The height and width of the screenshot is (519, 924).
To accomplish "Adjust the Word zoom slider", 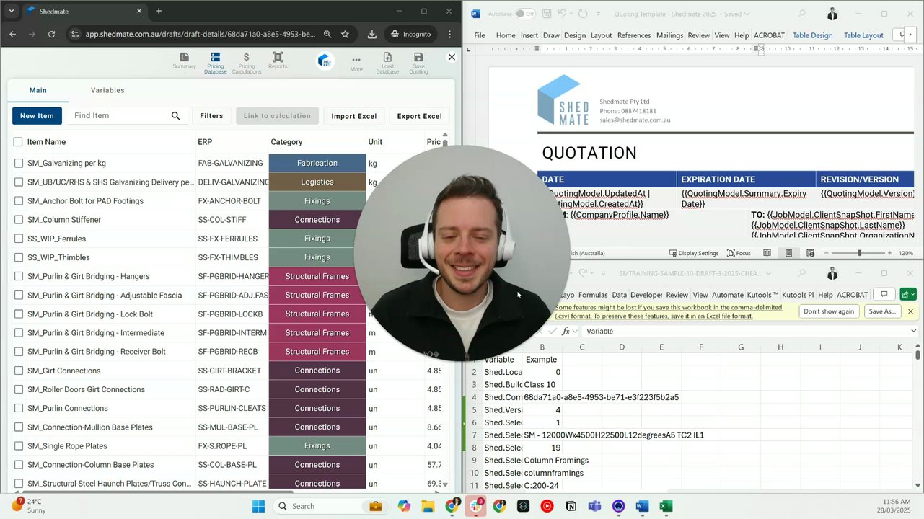I will click(858, 253).
